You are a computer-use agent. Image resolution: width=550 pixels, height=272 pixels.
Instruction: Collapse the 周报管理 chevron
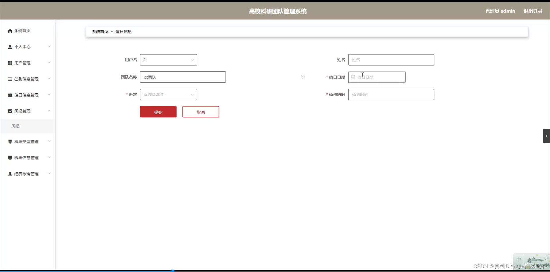[49, 111]
